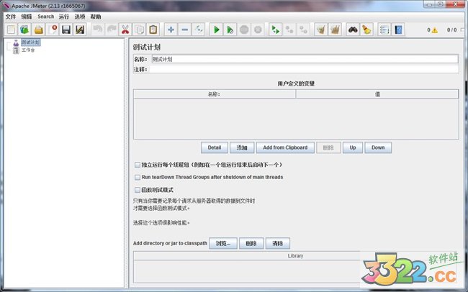
Task: Click the blue Help book icon
Action: [x=398, y=29]
